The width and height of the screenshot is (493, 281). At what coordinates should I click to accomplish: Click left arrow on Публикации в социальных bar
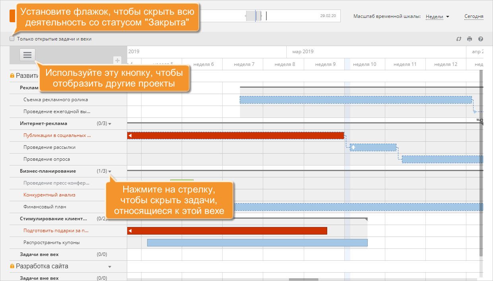130,136
